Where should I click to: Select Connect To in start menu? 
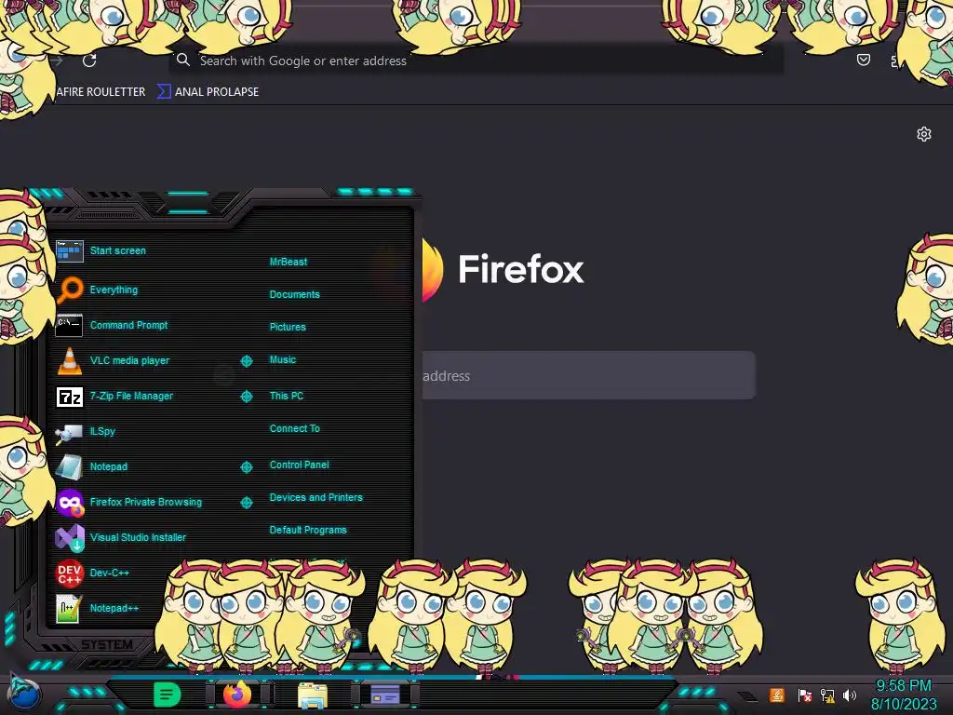(x=295, y=428)
